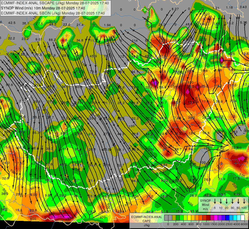Click the '1000' tick label on the CAPE scale
The width and height of the screenshot is (249, 229).
coord(207,224)
